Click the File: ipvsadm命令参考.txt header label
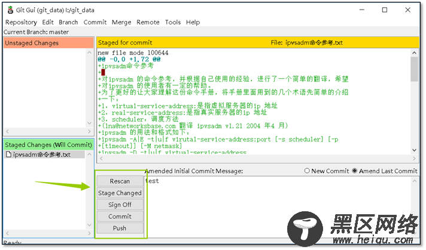This screenshot has width=426, height=250. (307, 42)
